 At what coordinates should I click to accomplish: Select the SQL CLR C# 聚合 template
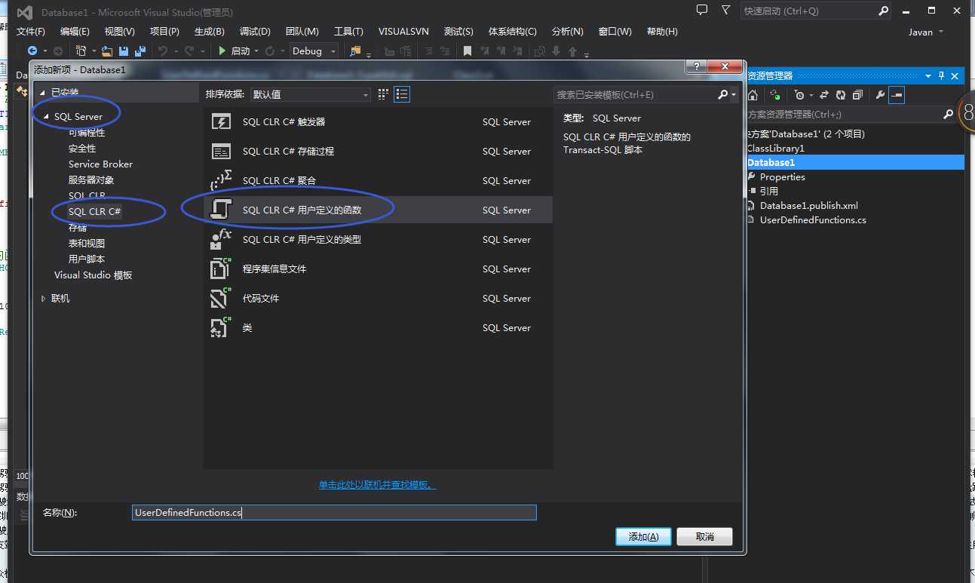pyautogui.click(x=378, y=181)
